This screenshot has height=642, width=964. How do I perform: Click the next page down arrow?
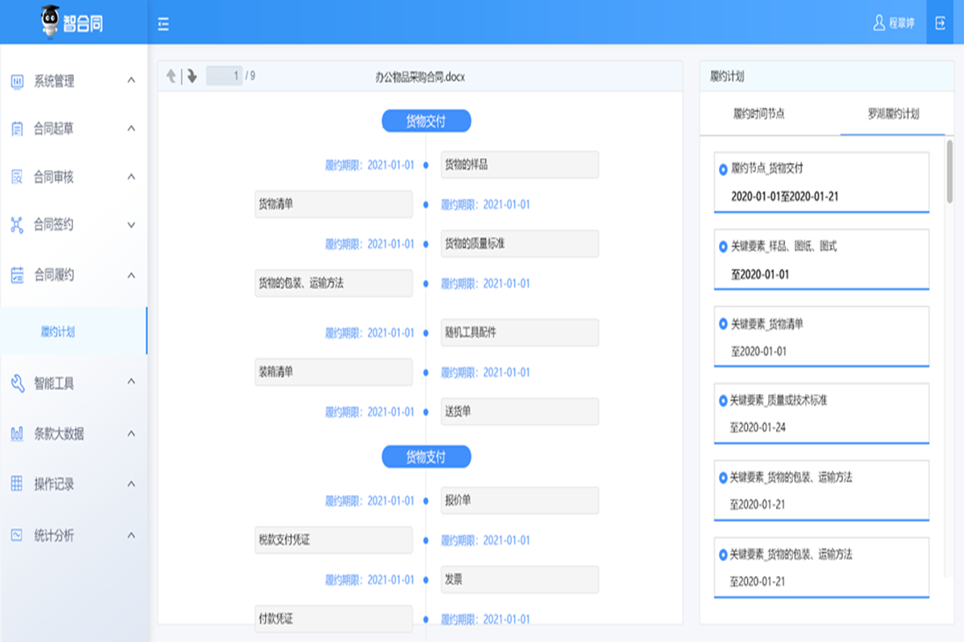click(x=191, y=76)
